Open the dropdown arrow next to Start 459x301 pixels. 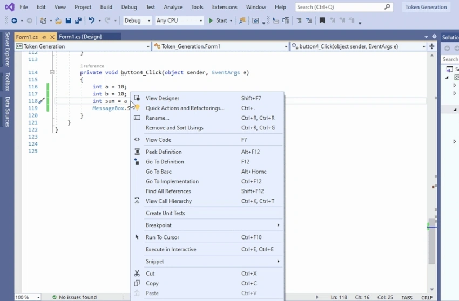coord(231,21)
